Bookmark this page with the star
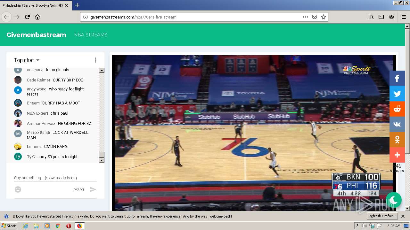 pyautogui.click(x=324, y=17)
